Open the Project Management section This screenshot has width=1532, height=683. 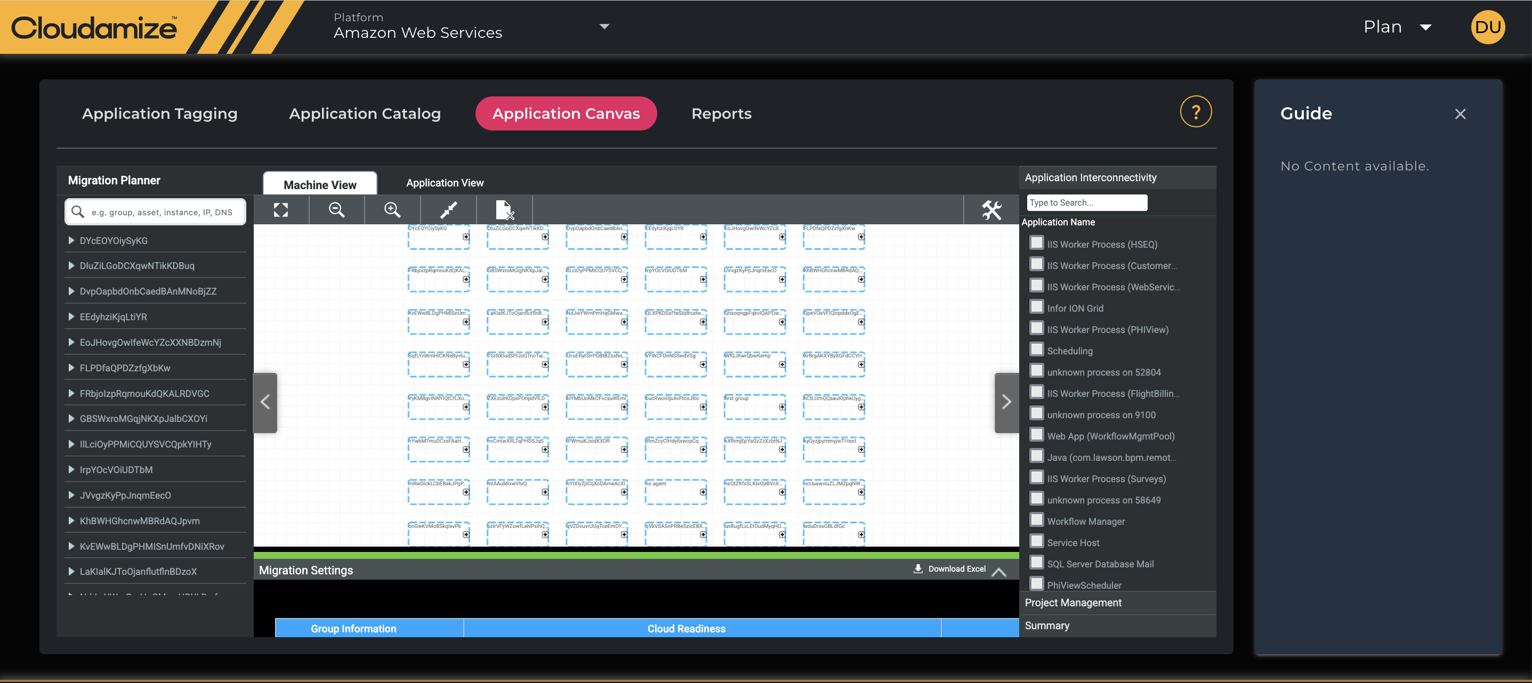(1073, 603)
